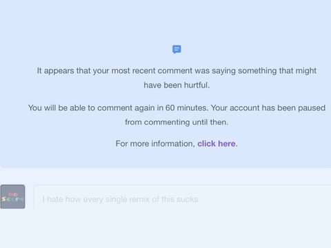The width and height of the screenshot is (331, 248).
Task: Click the "You will be able to comment again" sentence
Action: (118, 108)
